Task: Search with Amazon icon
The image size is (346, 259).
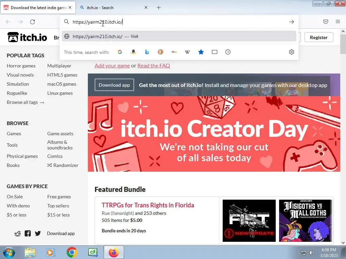Action: pos(133,52)
